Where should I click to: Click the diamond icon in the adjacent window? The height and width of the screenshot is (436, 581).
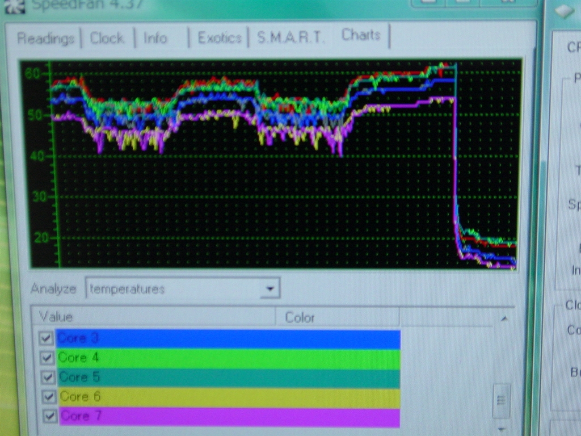pos(565,11)
